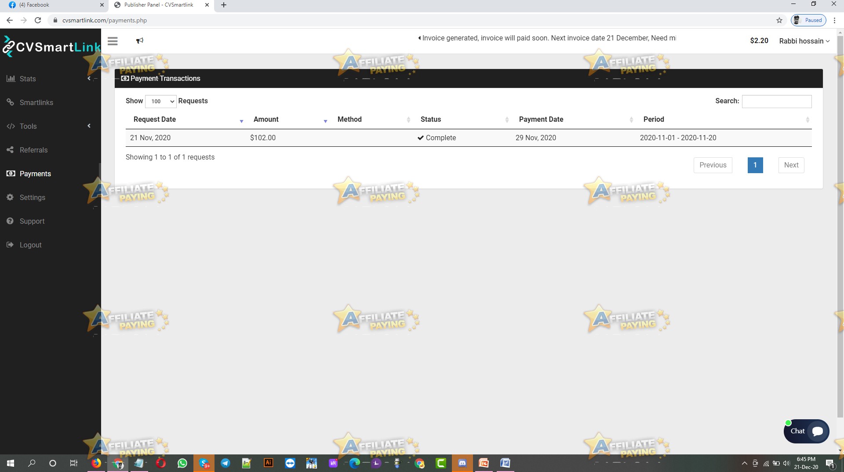Sort by Status column
Screen dimensions: 844x472
tap(462, 120)
